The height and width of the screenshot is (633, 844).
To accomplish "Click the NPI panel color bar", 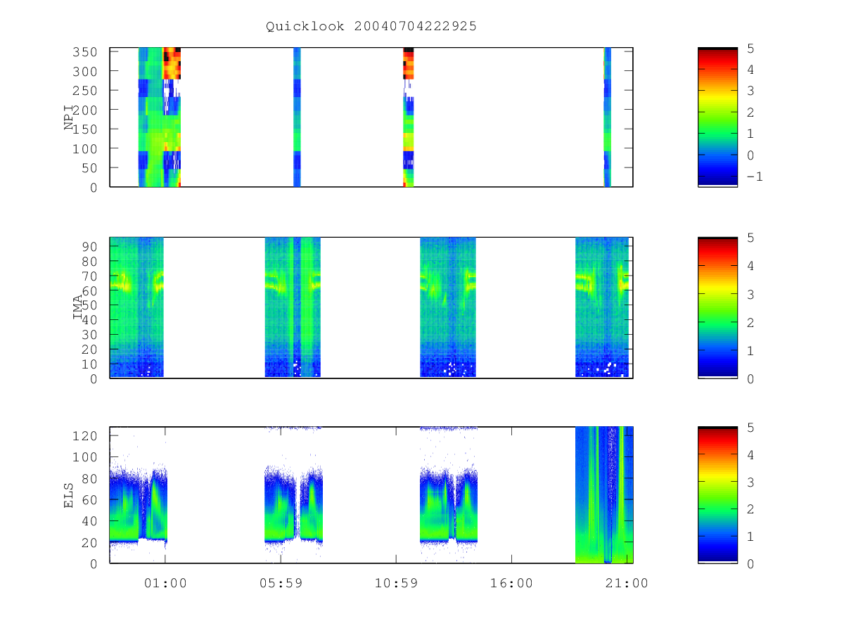I will point(717,117).
